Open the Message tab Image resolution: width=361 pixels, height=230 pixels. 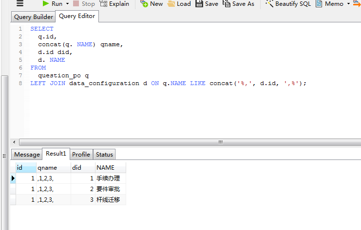[x=27, y=155]
